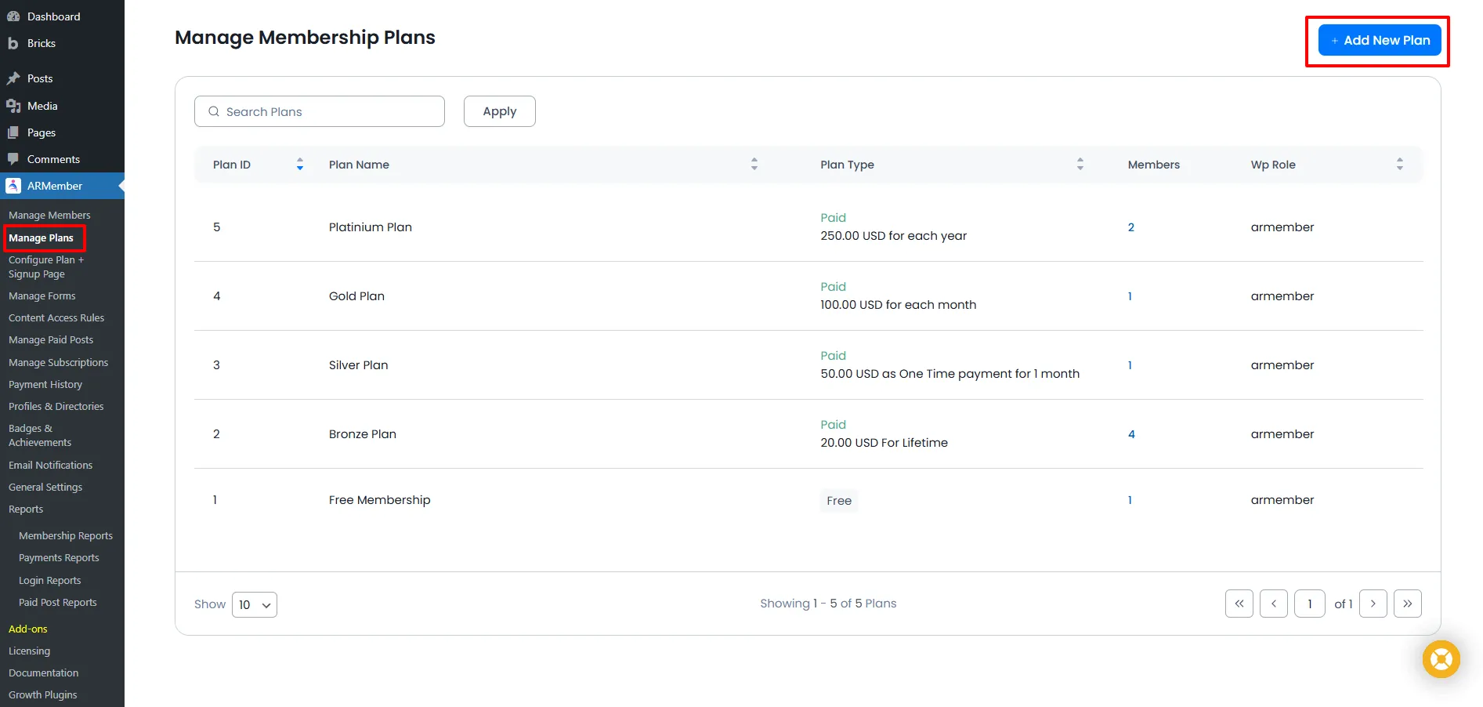1483x707 pixels.
Task: Click the page number input box
Action: (x=1309, y=604)
